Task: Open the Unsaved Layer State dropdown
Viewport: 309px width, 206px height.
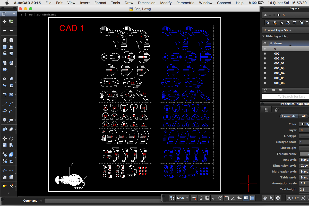Action: tap(286, 30)
